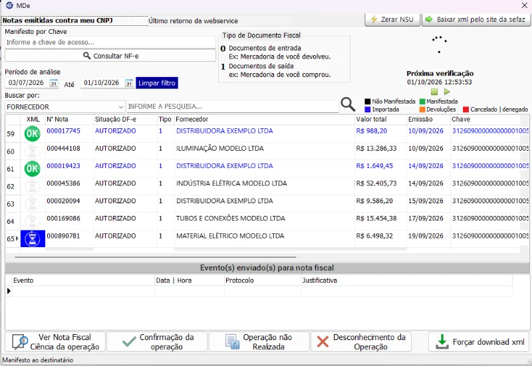Image resolution: width=532 pixels, height=366 pixels.
Task: Click the blue Importada legend swatch
Action: click(x=368, y=110)
